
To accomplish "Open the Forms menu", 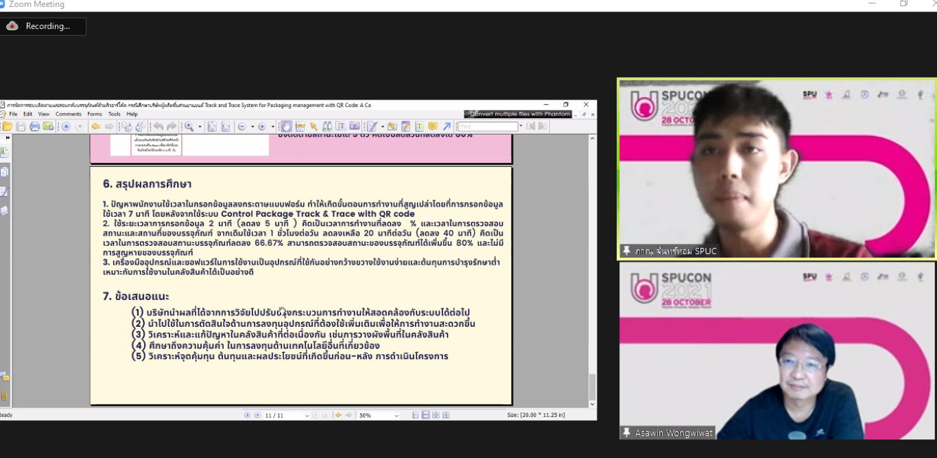I will (x=95, y=114).
